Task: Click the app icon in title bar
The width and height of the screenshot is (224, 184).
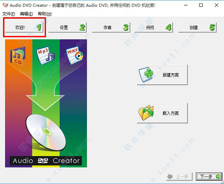Action: 5,6
